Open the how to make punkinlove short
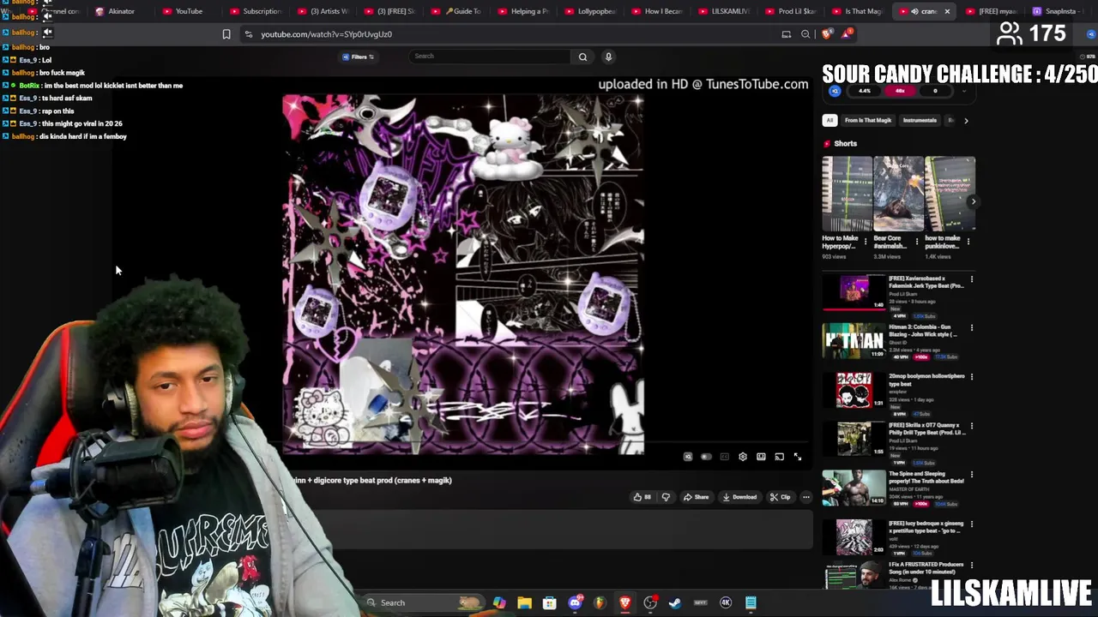Screen dimensions: 1098x617 coord(950,194)
